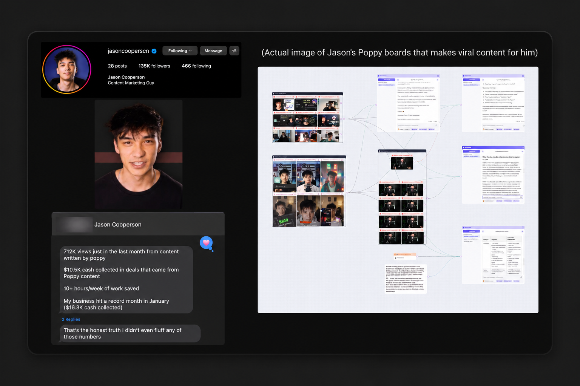Click the add-person suggestion icon
This screenshot has height=386, width=580.
tap(234, 51)
